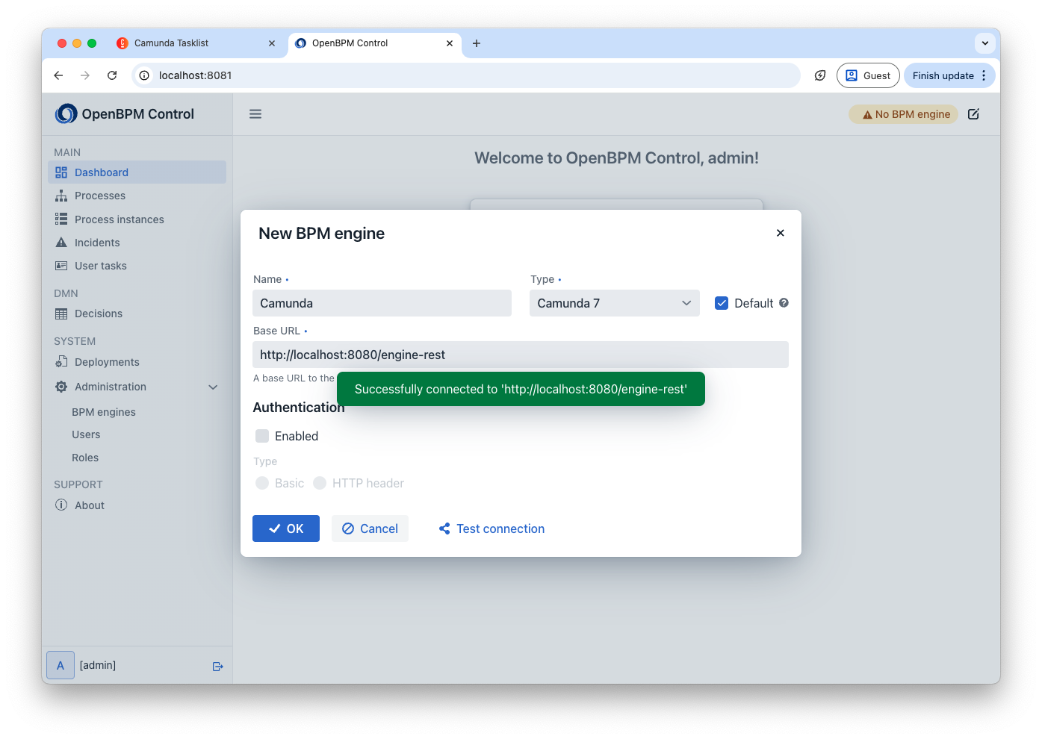Open Deployments in the sidebar
1042x739 pixels.
pyautogui.click(x=137, y=362)
